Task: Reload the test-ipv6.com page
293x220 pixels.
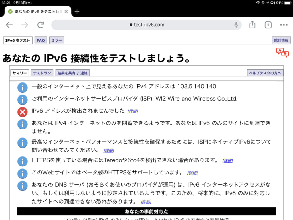Action: coord(41,25)
